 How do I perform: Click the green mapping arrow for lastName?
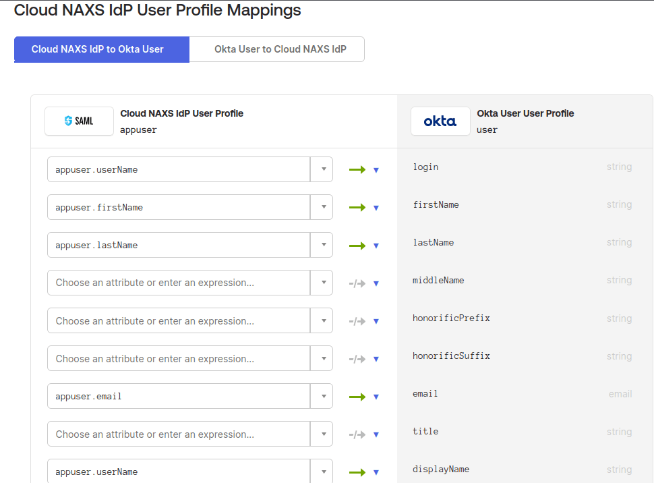point(357,246)
